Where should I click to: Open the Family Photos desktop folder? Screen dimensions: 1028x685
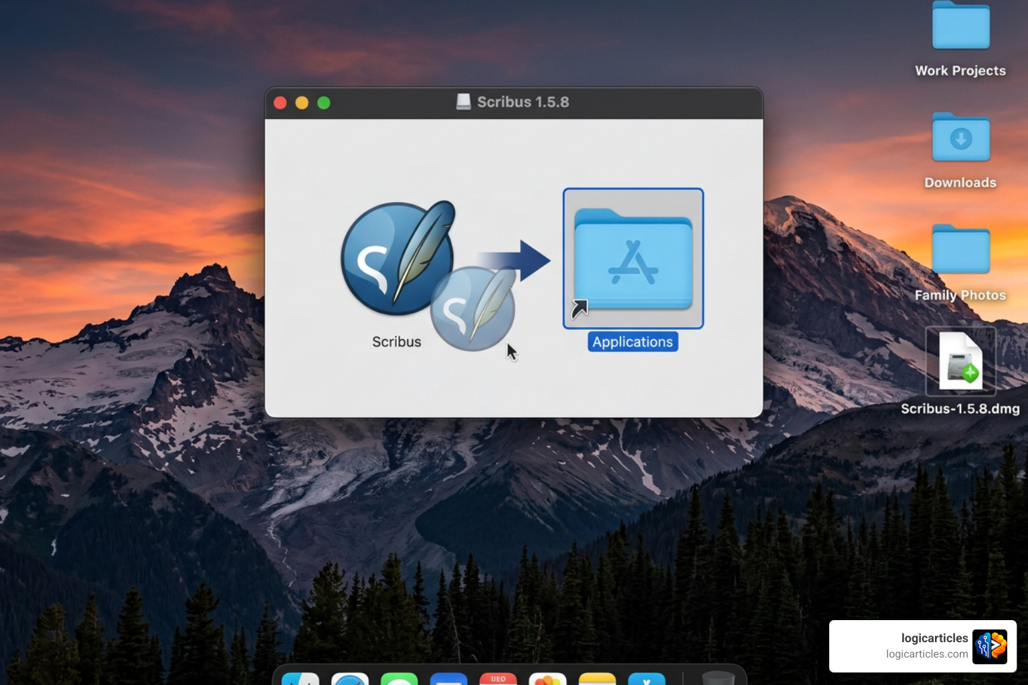961,249
